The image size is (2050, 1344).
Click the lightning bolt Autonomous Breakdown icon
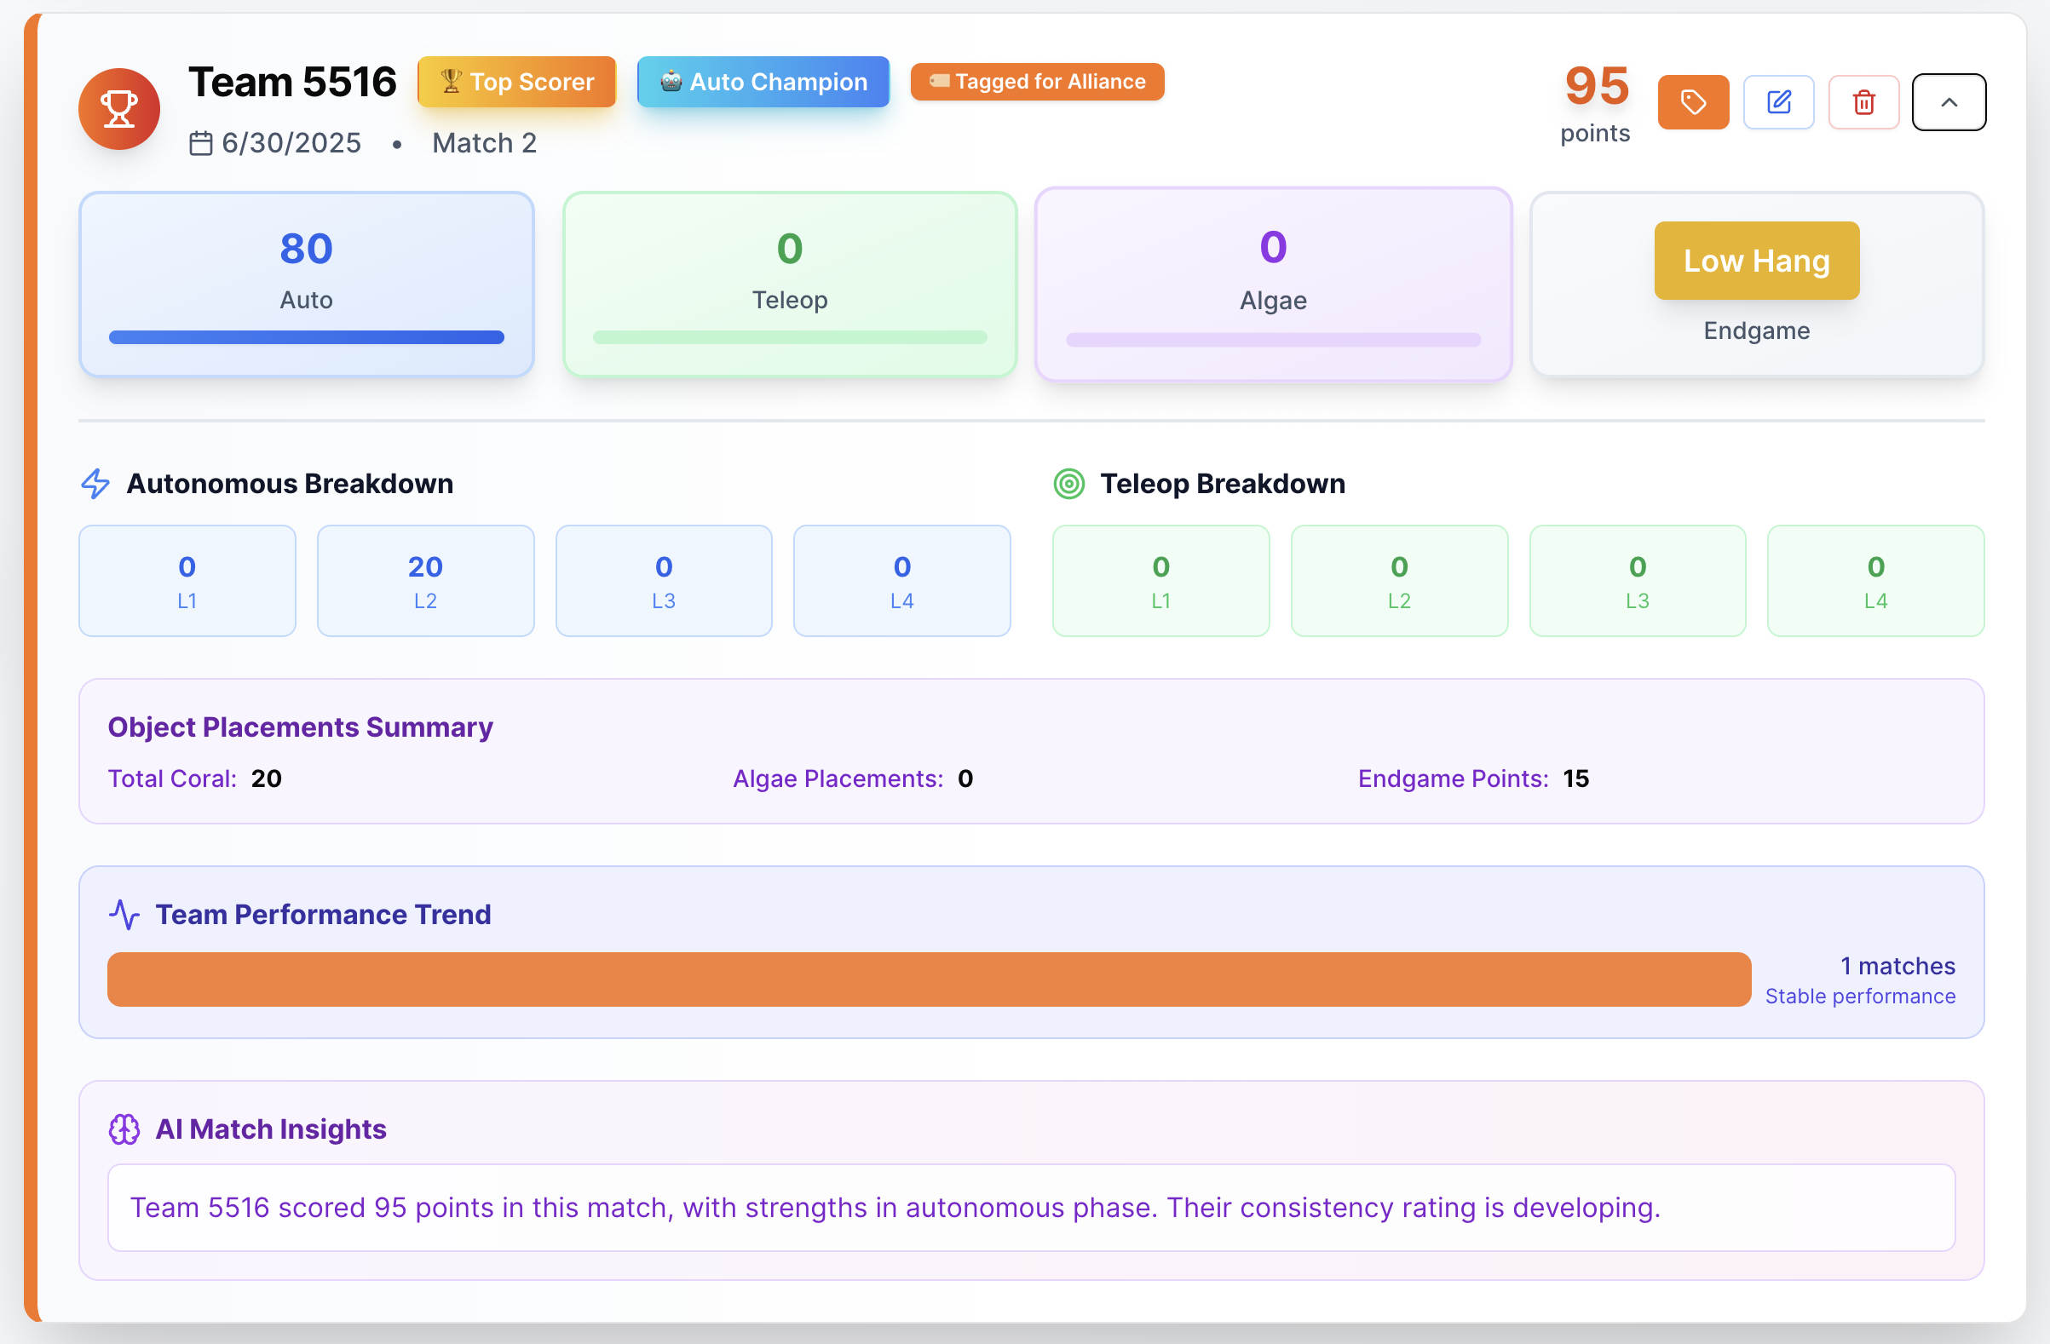pyautogui.click(x=95, y=484)
